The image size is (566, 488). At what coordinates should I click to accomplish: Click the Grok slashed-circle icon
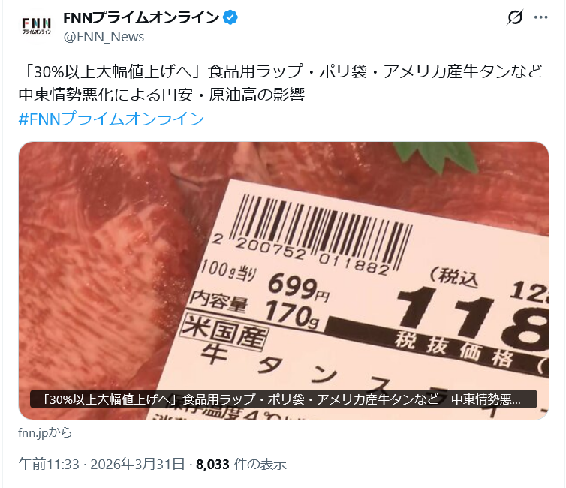point(515,17)
